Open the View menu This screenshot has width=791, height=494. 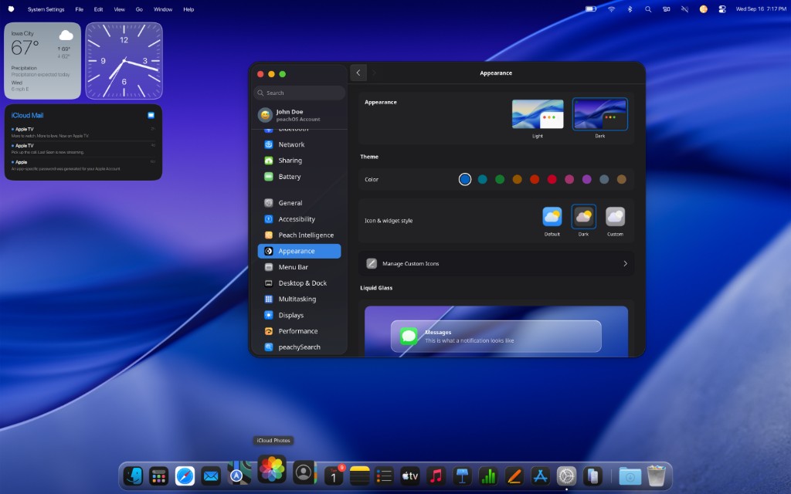click(119, 9)
